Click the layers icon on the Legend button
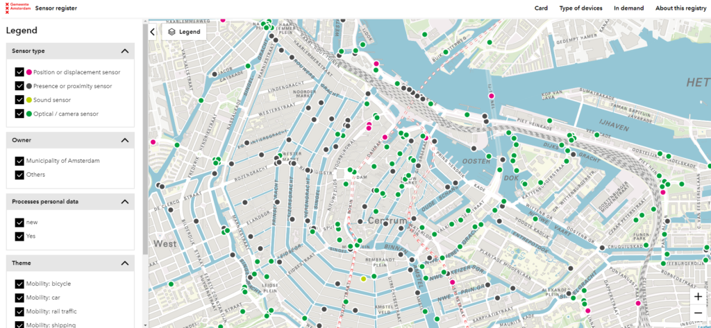711x328 pixels. click(x=171, y=31)
